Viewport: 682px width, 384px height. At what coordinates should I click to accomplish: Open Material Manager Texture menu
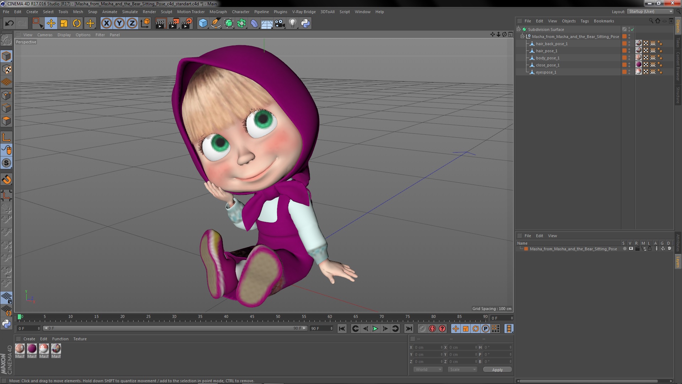[80, 339]
